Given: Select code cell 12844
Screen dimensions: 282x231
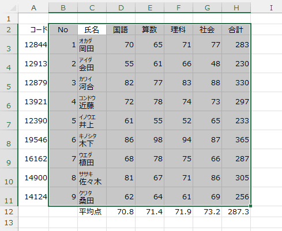Looking at the screenshot, I should (x=33, y=44).
